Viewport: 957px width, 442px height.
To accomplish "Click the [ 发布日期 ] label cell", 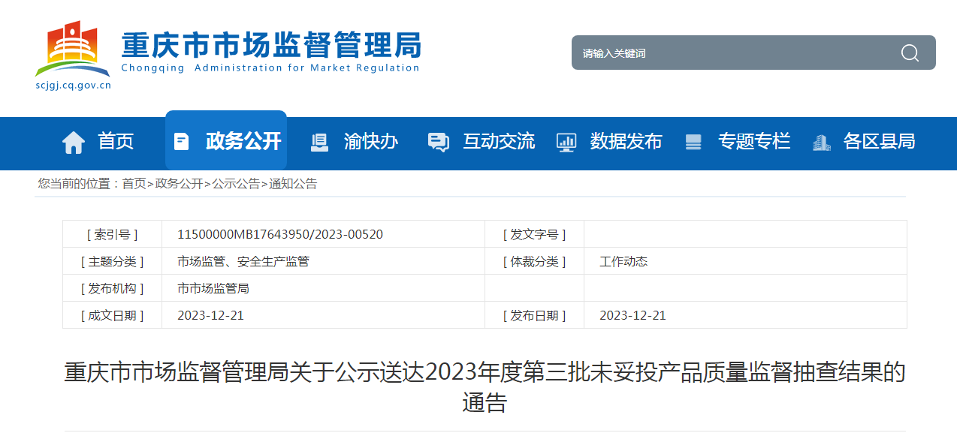I will point(534,315).
